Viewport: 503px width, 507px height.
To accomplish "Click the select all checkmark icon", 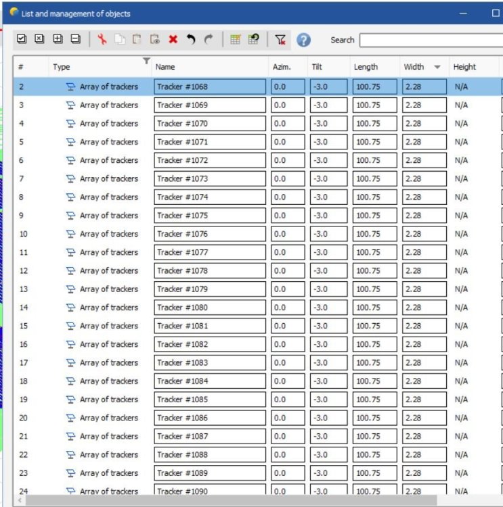I will click(22, 40).
